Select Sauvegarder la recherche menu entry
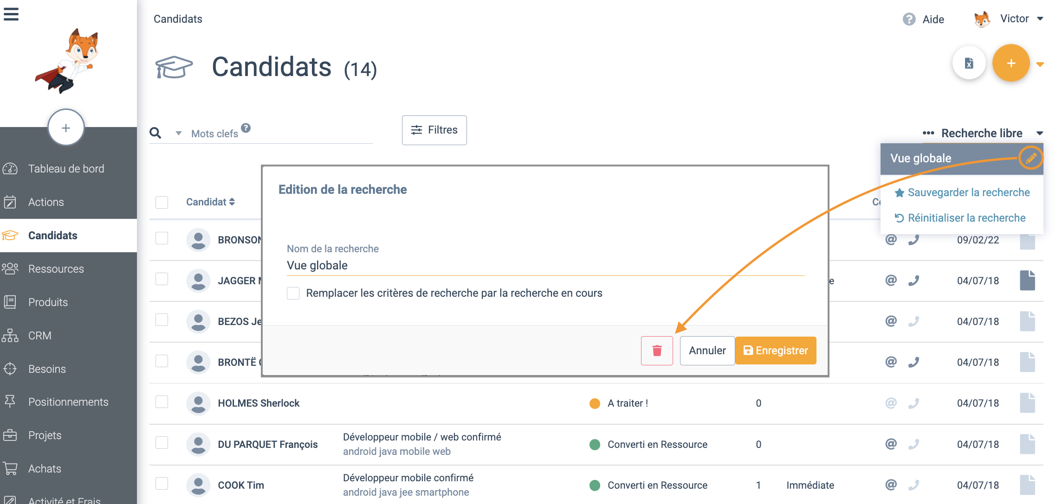The height and width of the screenshot is (504, 1056). point(968,192)
